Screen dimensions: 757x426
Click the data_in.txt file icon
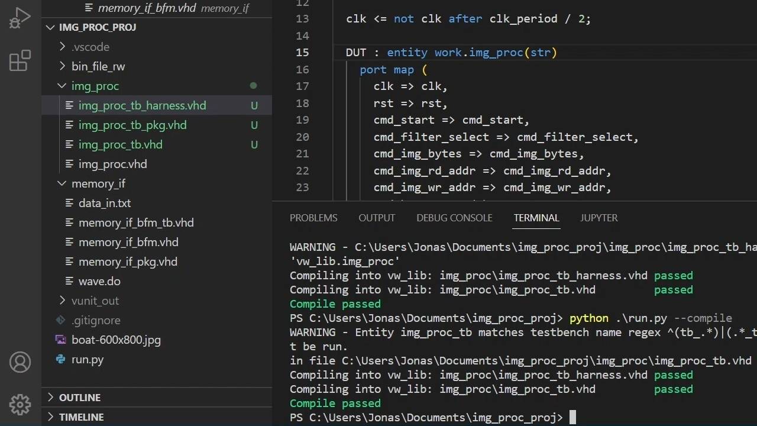pos(69,203)
